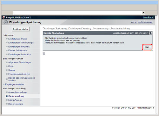Image resolution: width=159 pixels, height=116 pixels.
Task: Click the refresh icon in Remote Abschaltung header
Action: pyautogui.click(x=150, y=33)
